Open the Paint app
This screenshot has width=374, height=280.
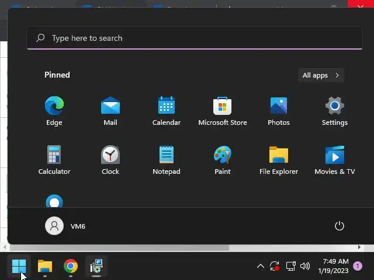[x=222, y=160]
